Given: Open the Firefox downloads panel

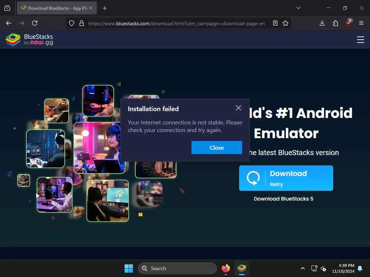Looking at the screenshot, I should coord(322,23).
